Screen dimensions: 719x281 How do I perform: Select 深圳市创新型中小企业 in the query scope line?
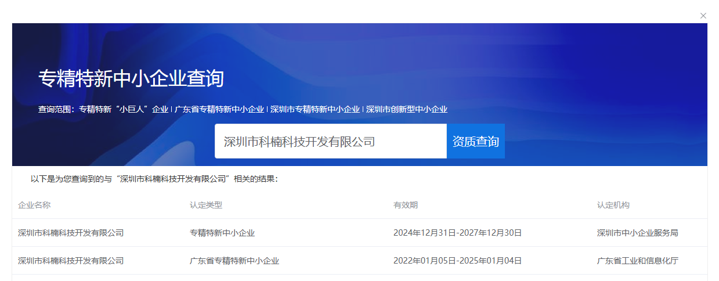pyautogui.click(x=407, y=109)
